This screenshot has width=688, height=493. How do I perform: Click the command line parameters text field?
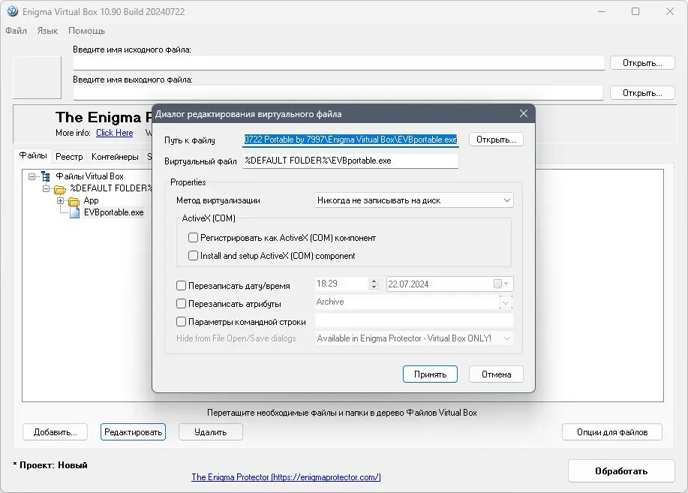413,321
